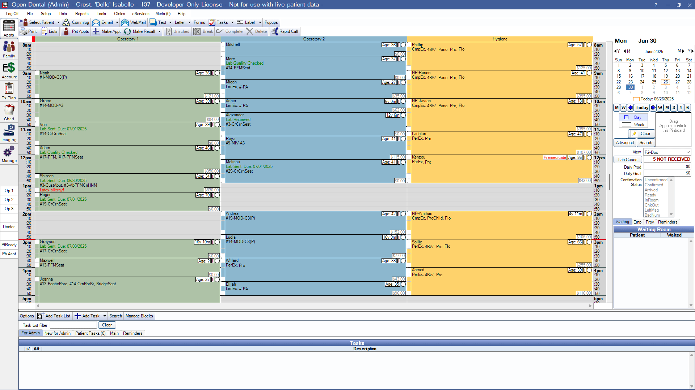
Task: Open the Imaging module icon
Action: pyautogui.click(x=9, y=133)
